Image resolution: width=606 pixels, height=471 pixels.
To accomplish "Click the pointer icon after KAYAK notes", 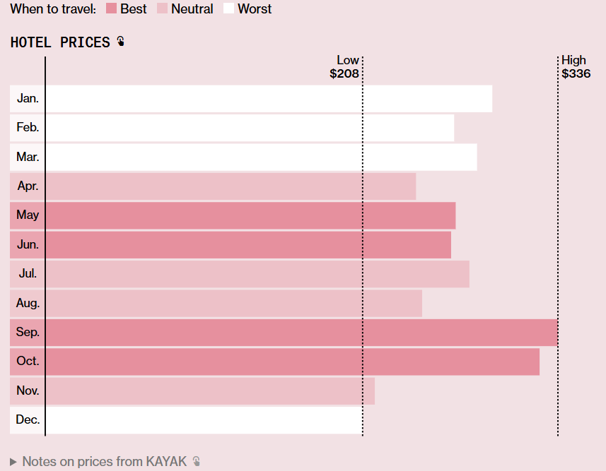I will click(197, 461).
